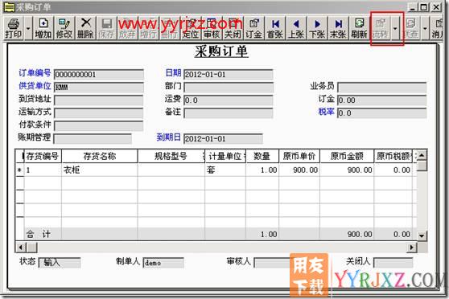
Task: Click the 供货单位 supplier field
Action: (x=99, y=88)
